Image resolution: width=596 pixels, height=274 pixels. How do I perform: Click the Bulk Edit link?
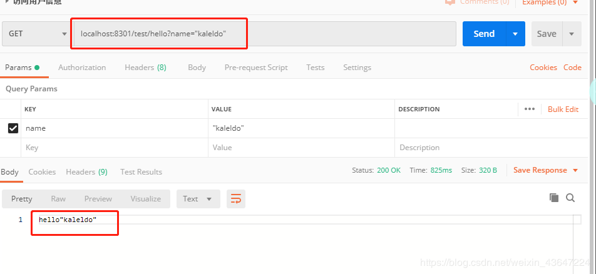[x=563, y=109]
